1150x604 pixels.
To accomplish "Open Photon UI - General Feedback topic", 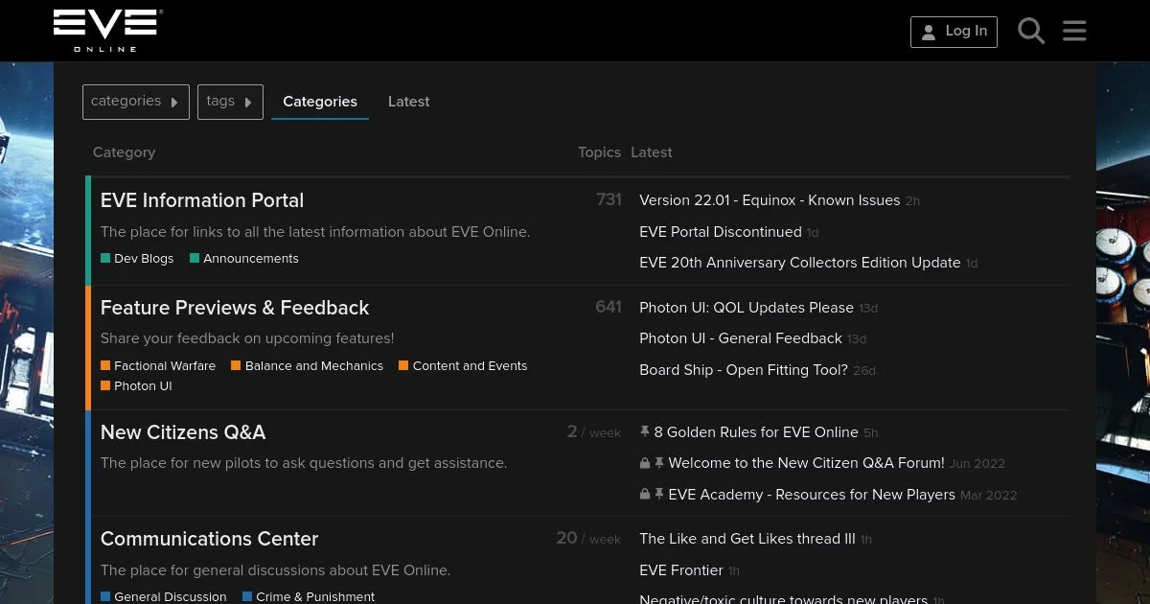I will click(741, 338).
